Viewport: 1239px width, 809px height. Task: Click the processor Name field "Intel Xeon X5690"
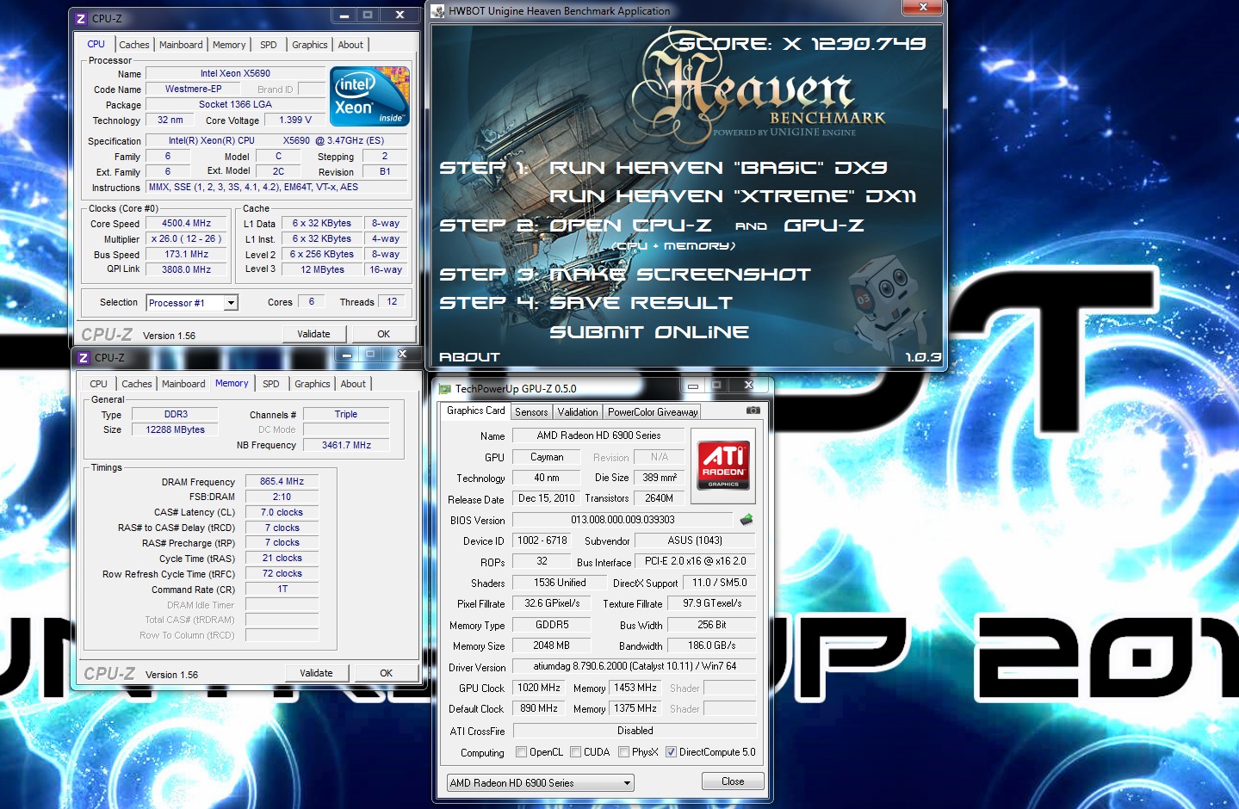click(x=235, y=73)
